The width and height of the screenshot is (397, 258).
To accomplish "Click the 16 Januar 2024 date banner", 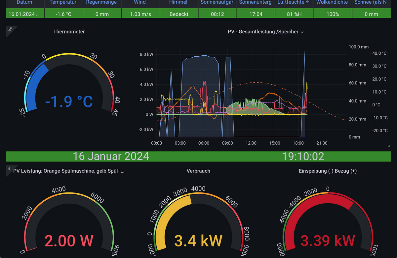I will coord(111,156).
